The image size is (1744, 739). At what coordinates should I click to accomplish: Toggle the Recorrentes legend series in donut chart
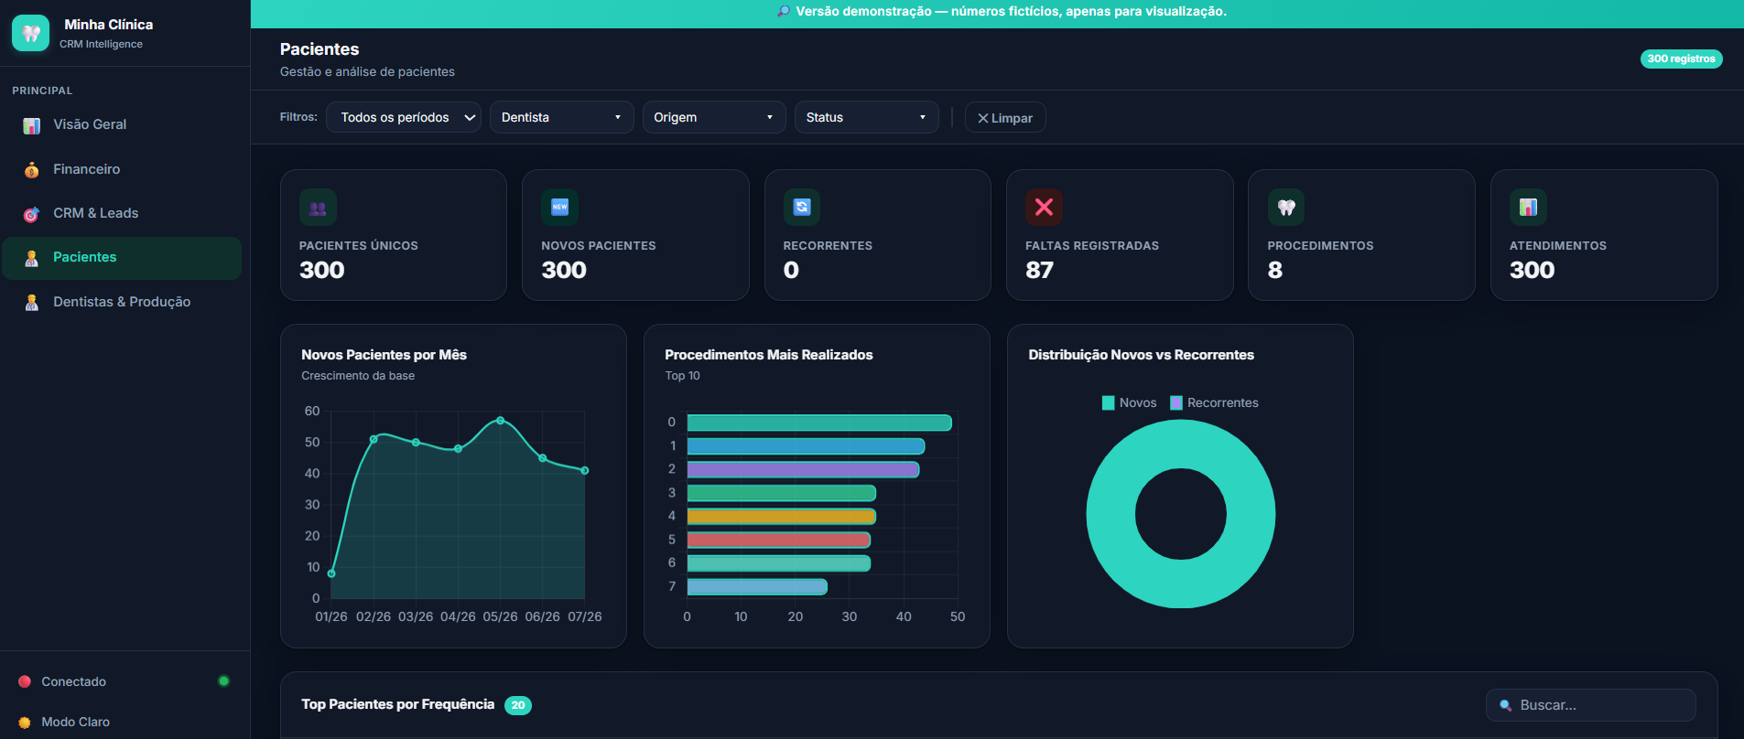[1214, 402]
